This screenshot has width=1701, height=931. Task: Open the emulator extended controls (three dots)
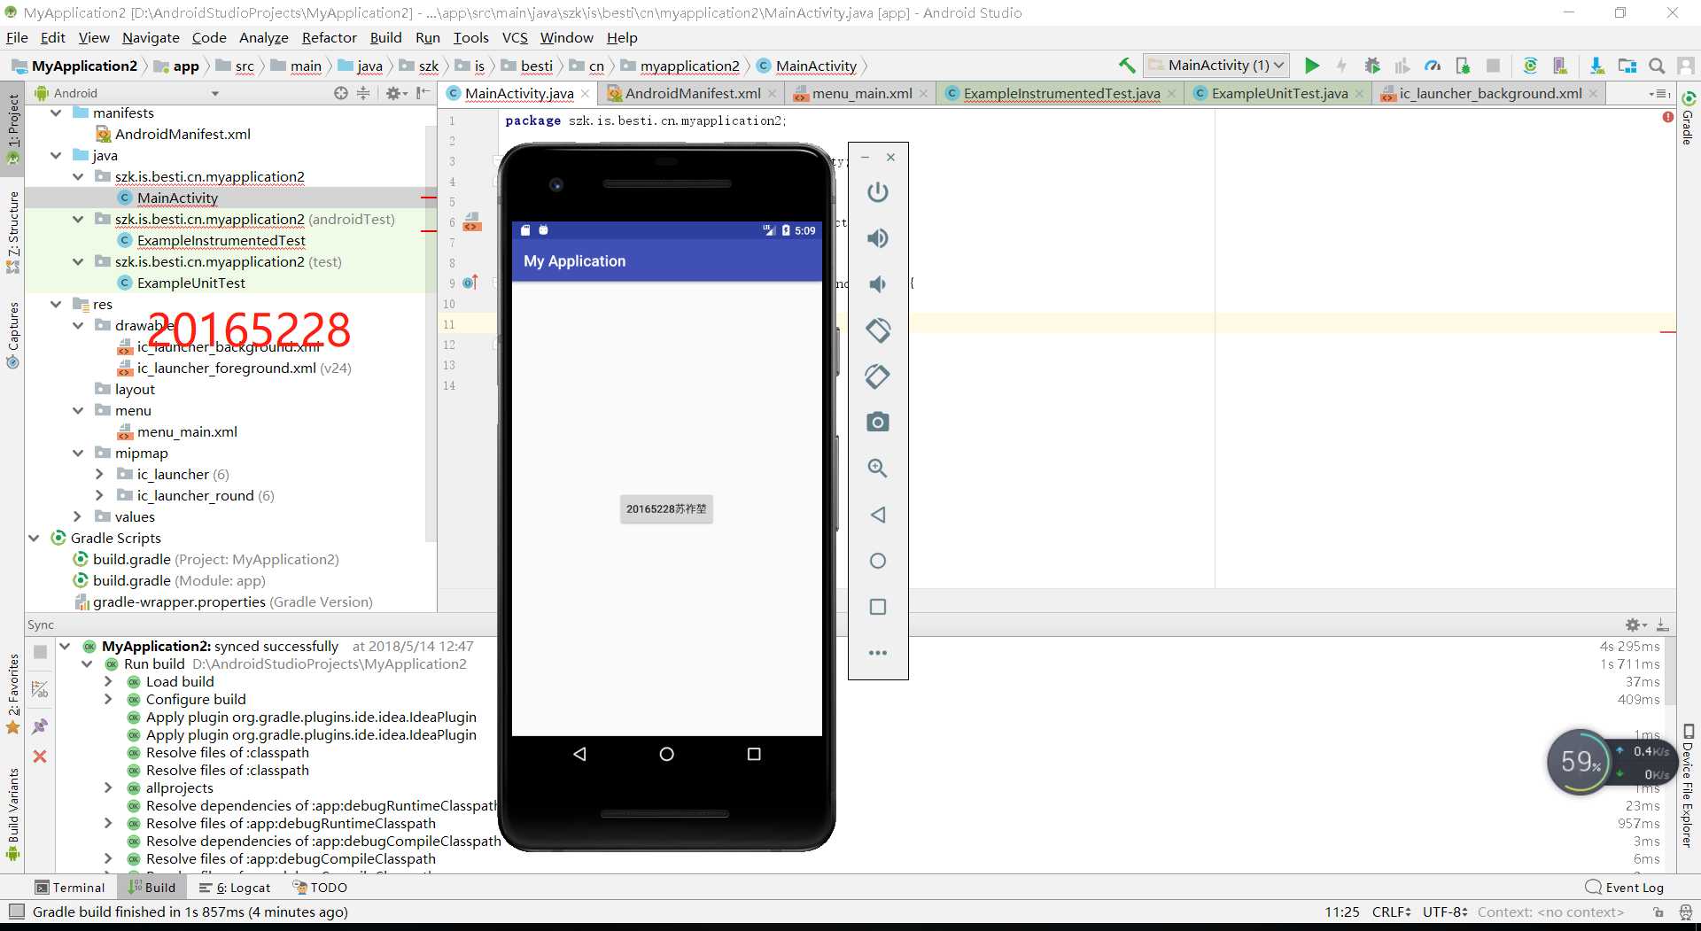[878, 653]
